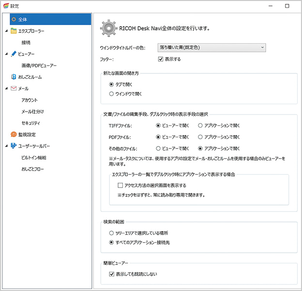Click the エクスプローラー folder icon
Image resolution: width=302 pixels, height=291 pixels.
tap(14, 31)
